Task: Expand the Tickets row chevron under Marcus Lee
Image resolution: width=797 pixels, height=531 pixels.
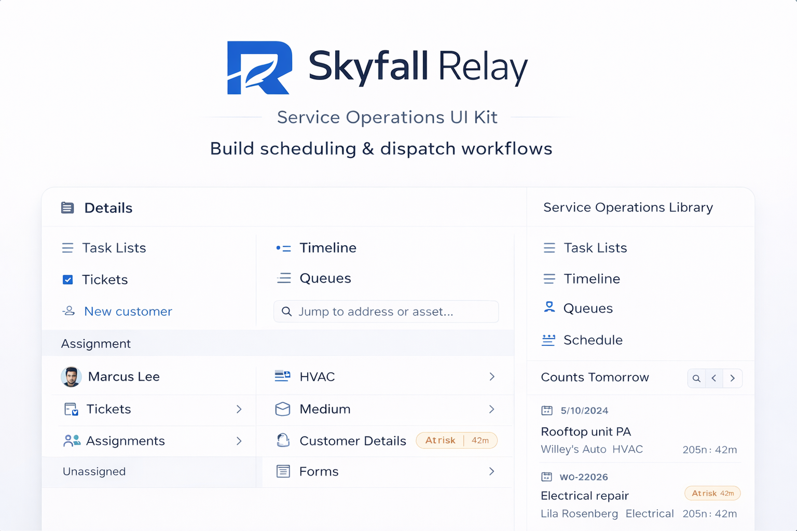Action: (239, 410)
